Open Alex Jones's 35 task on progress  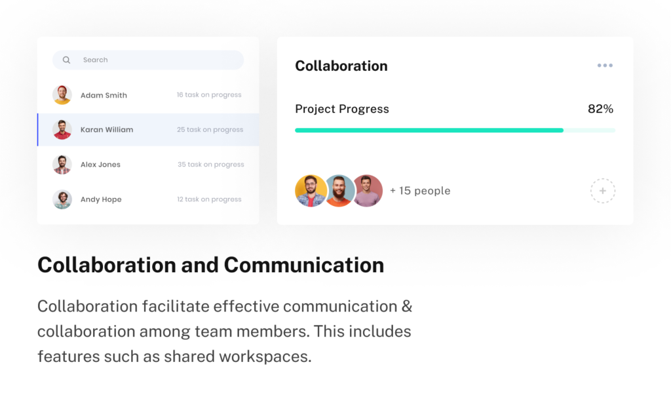(210, 165)
